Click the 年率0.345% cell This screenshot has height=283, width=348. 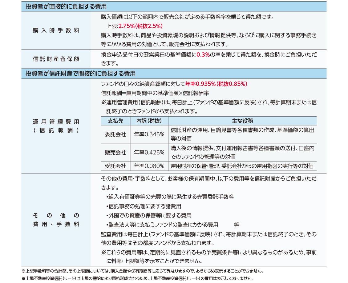coord(149,134)
